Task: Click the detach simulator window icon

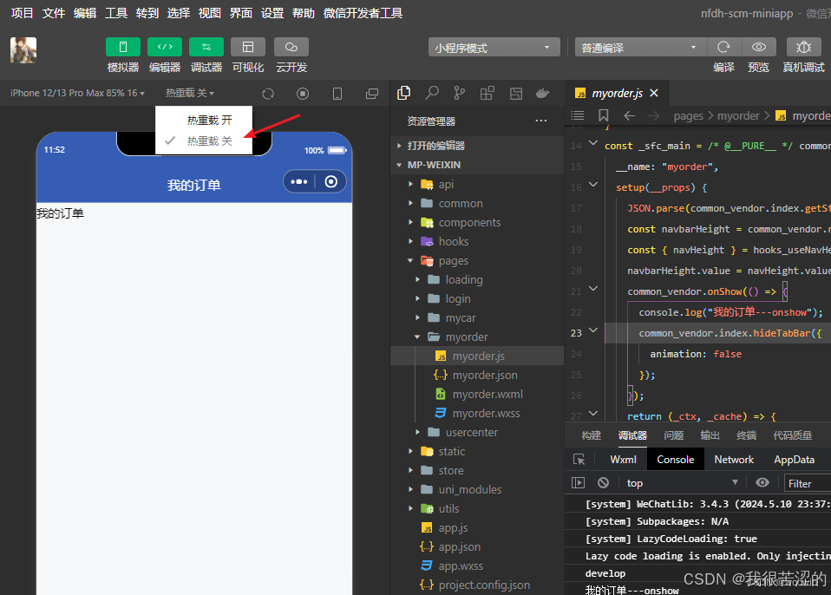Action: 372,94
